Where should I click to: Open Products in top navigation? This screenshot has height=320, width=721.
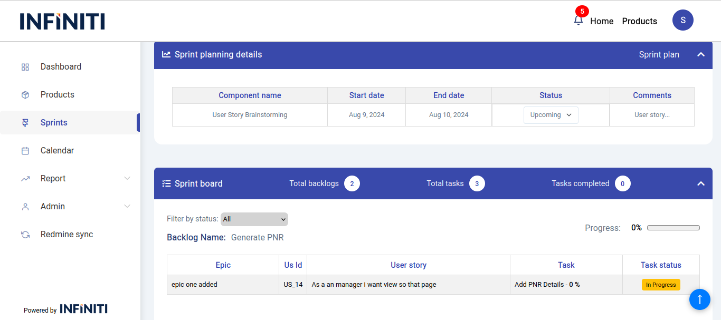click(639, 21)
